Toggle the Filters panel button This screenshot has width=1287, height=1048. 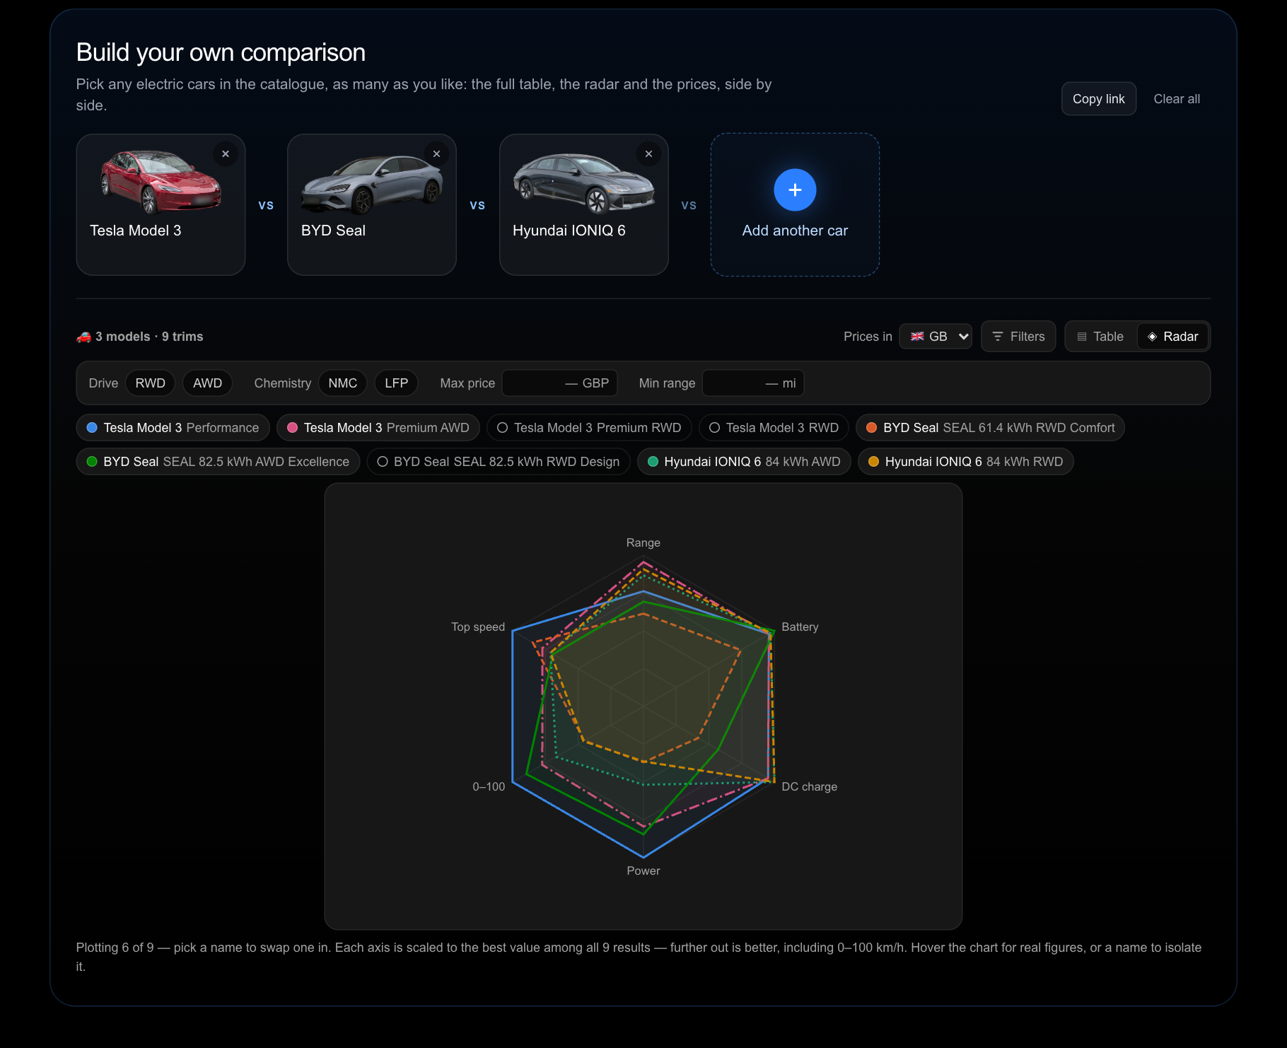[1018, 337]
